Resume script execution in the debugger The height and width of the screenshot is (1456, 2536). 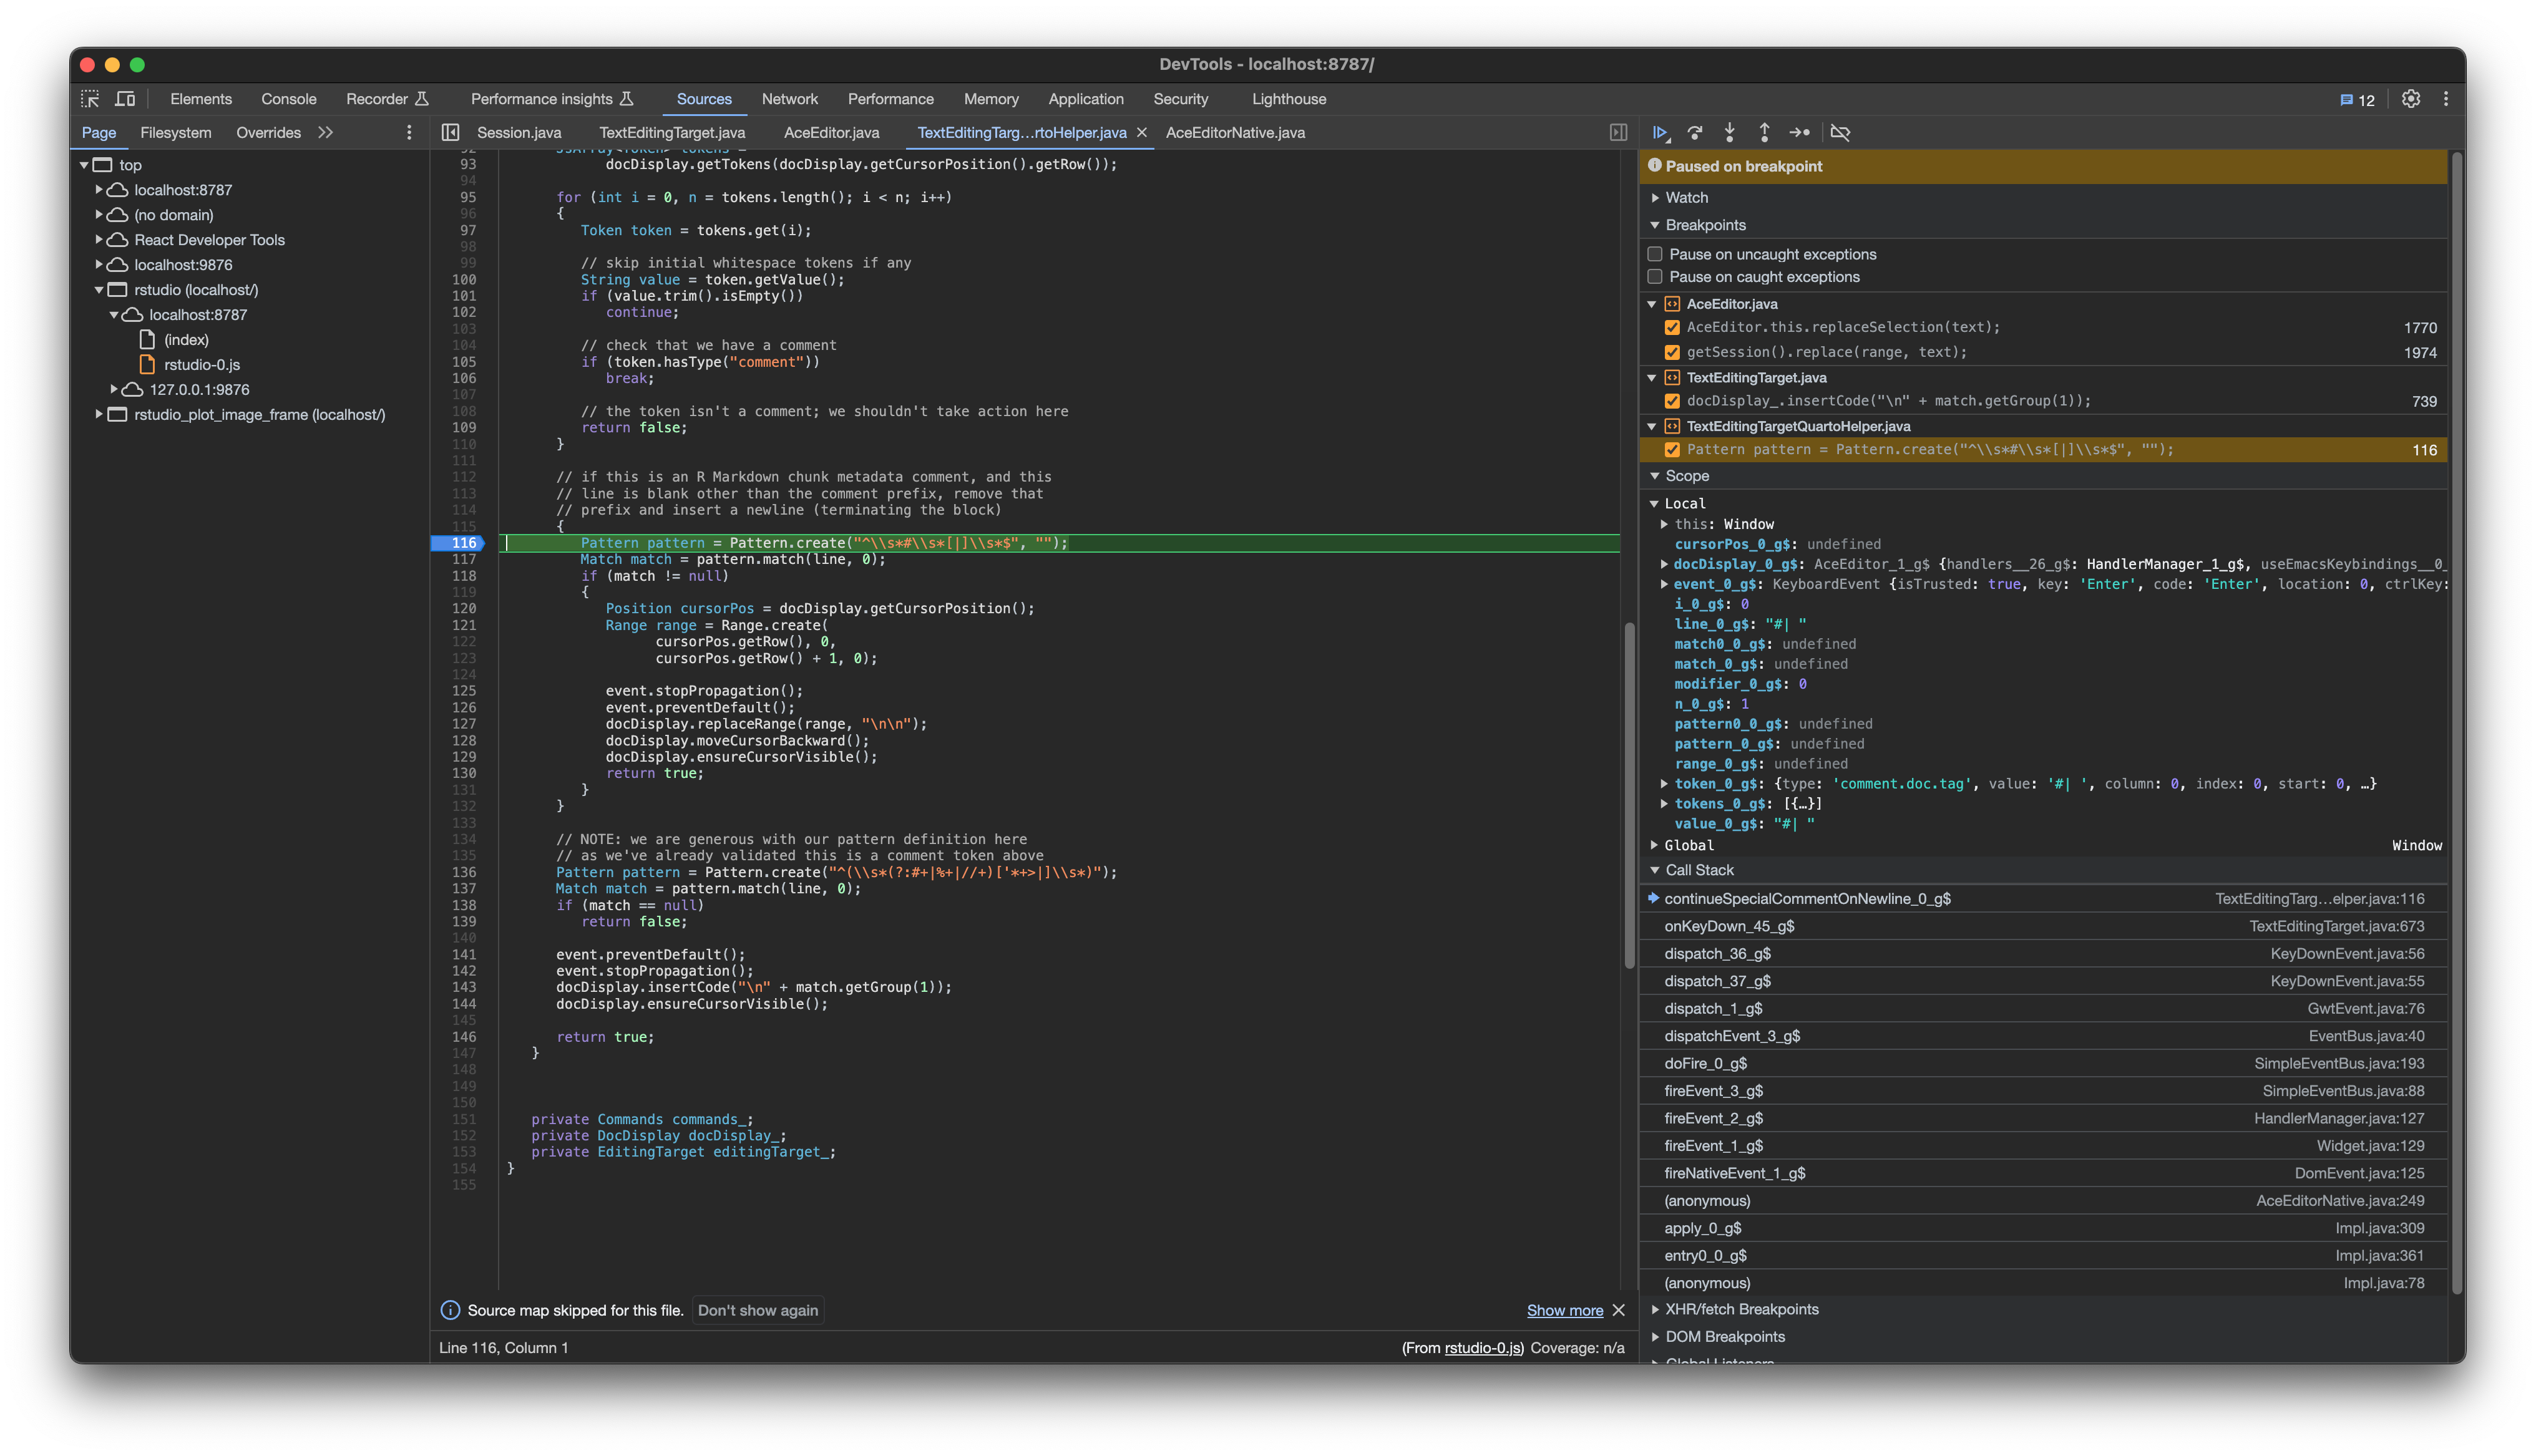(1660, 132)
